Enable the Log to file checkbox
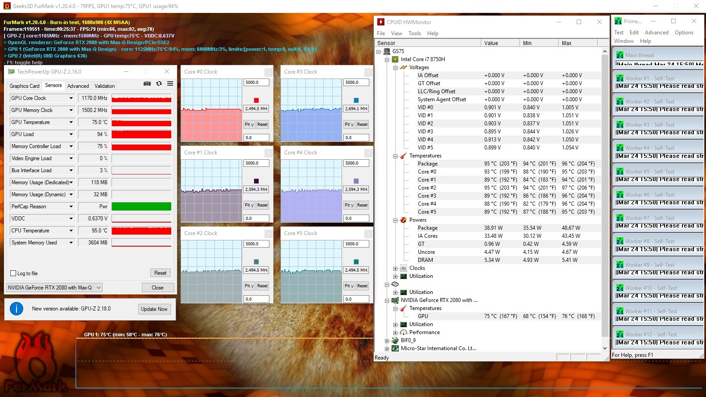 pyautogui.click(x=13, y=273)
